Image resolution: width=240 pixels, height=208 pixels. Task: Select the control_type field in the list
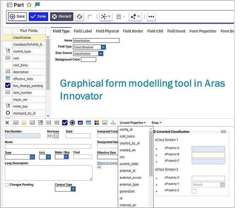pyautogui.click(x=24, y=52)
